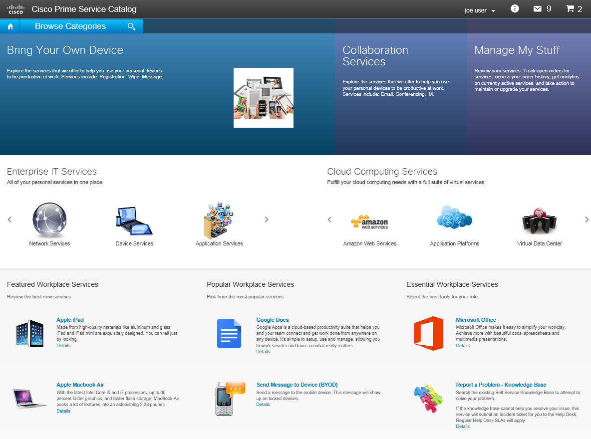Select the Network Services globe icon
The image size is (591, 439).
49,220
